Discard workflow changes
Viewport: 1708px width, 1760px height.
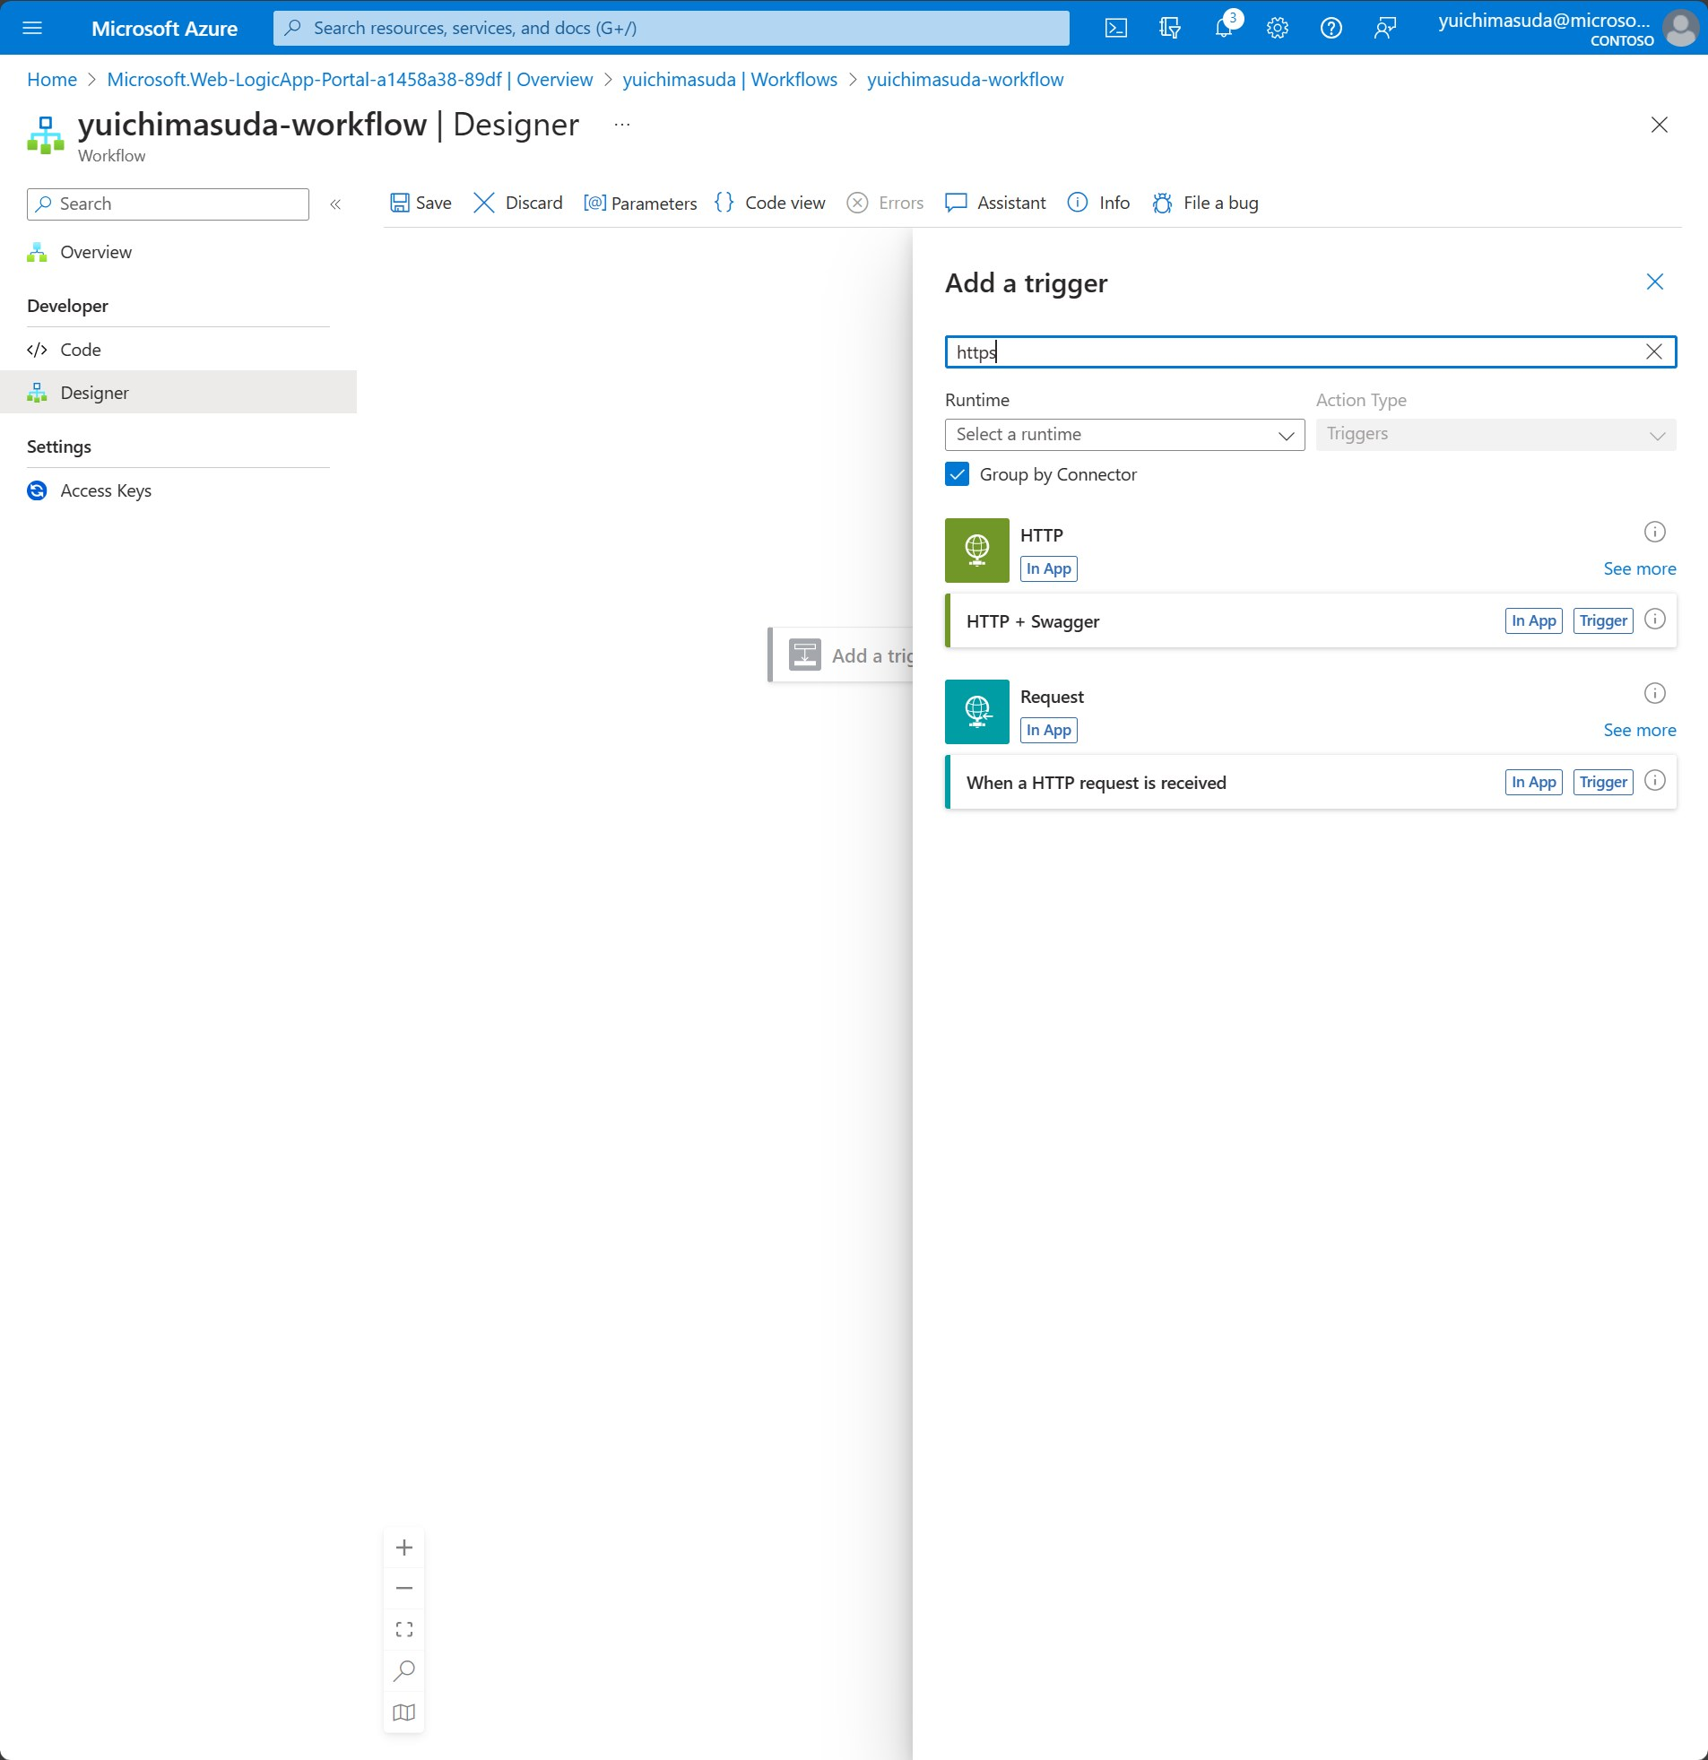tap(517, 203)
